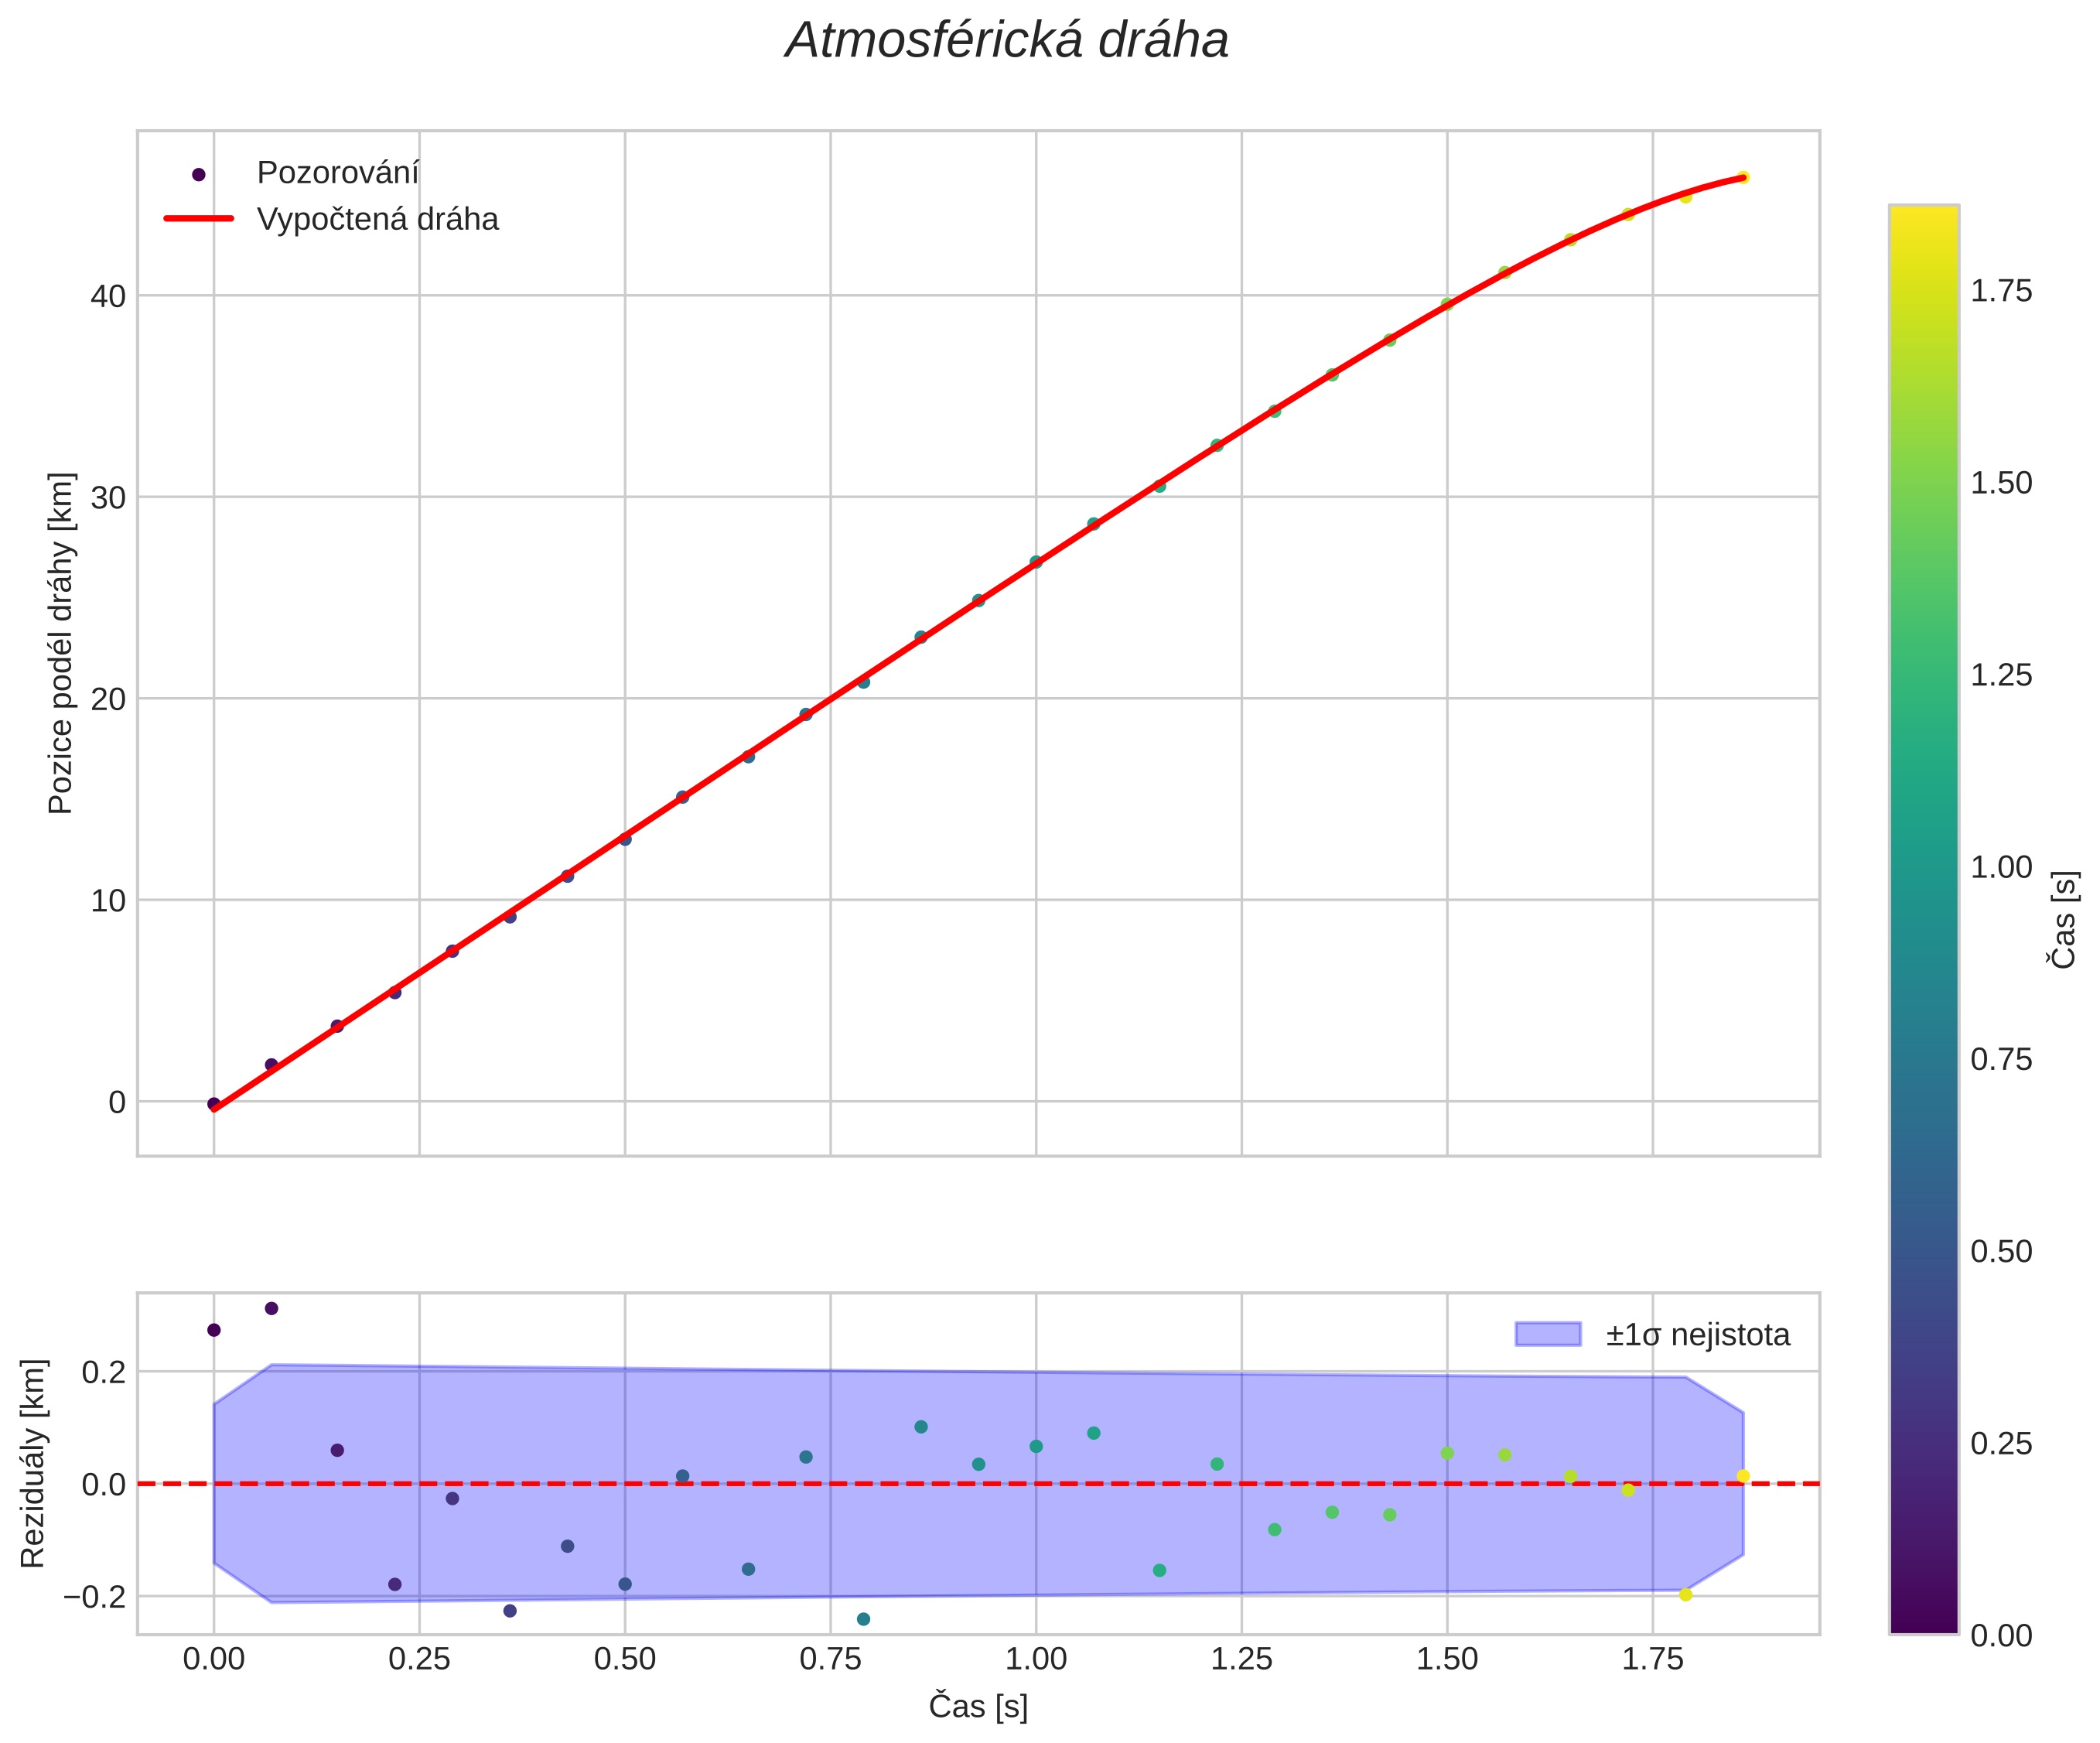Viewport: 2100px width, 1743px height.
Task: Click the highest residual point near 0.3 km
Action: (x=271, y=1308)
